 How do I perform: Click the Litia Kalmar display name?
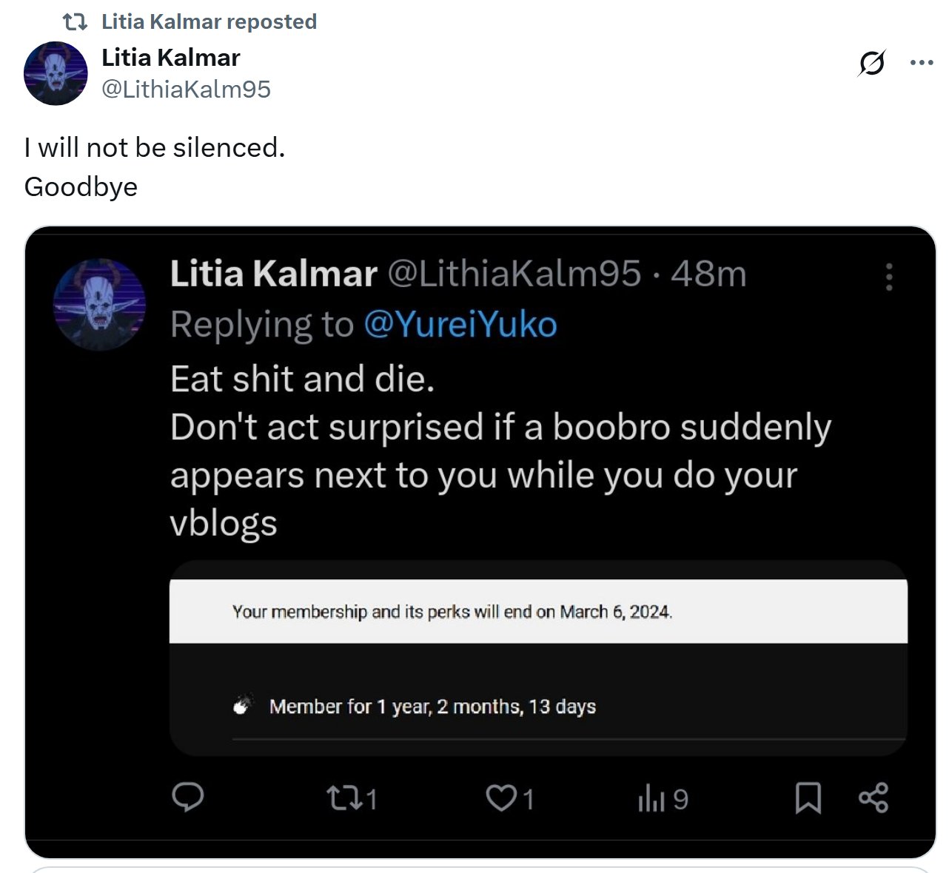point(170,58)
